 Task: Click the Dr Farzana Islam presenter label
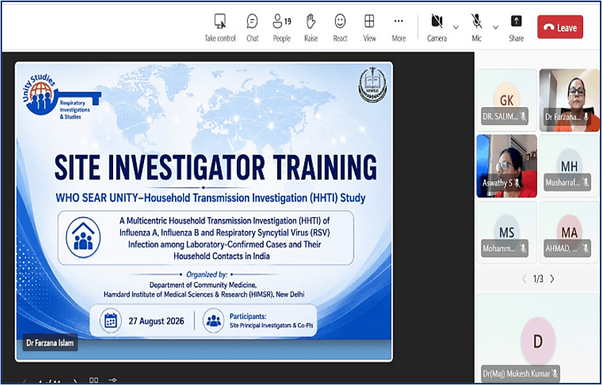click(x=50, y=343)
